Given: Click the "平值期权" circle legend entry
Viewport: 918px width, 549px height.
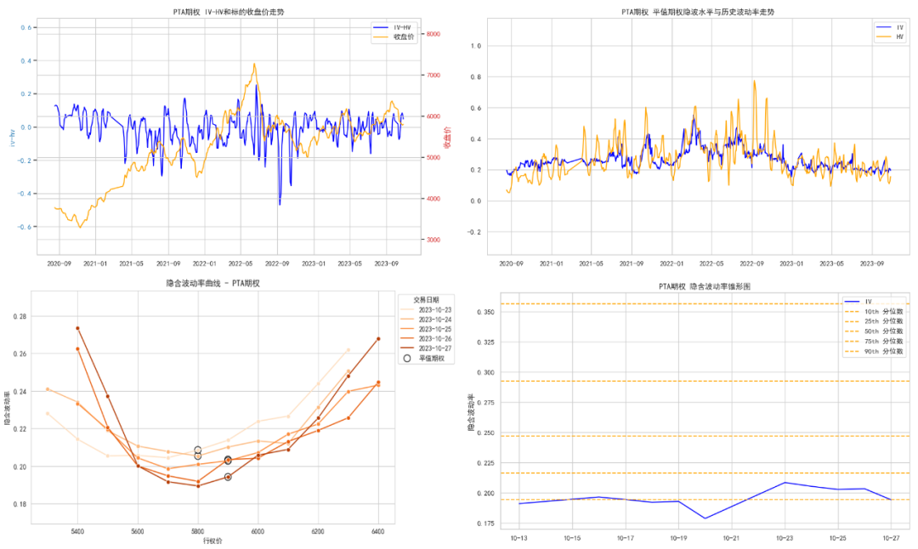Looking at the screenshot, I should 424,358.
